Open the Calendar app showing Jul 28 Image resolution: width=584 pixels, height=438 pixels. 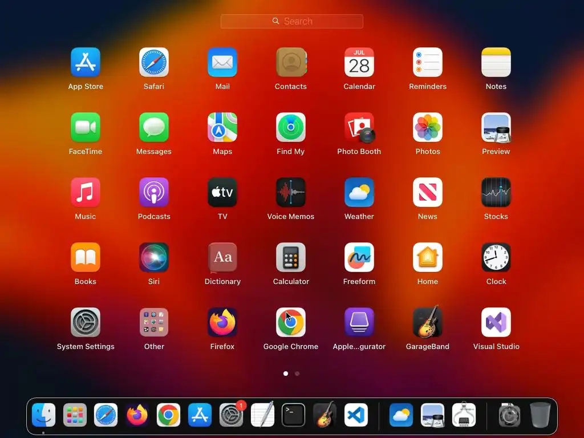(x=359, y=62)
